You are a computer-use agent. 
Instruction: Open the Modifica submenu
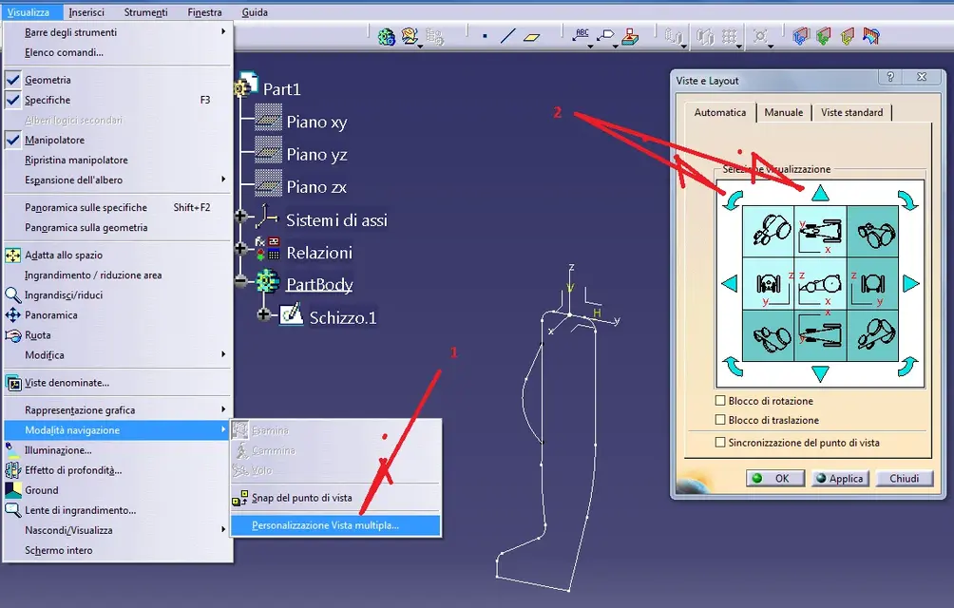pyautogui.click(x=118, y=355)
